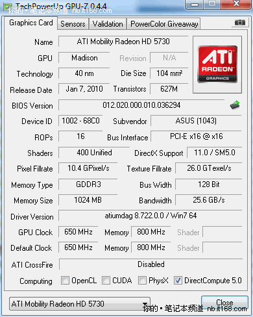Enable the OpenCL checkbox
The image size is (253, 317).
(x=65, y=280)
